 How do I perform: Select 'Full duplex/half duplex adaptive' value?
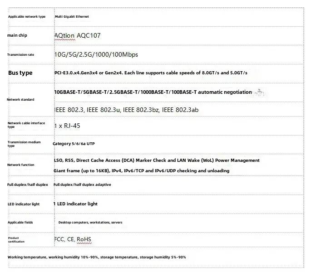click(x=82, y=185)
